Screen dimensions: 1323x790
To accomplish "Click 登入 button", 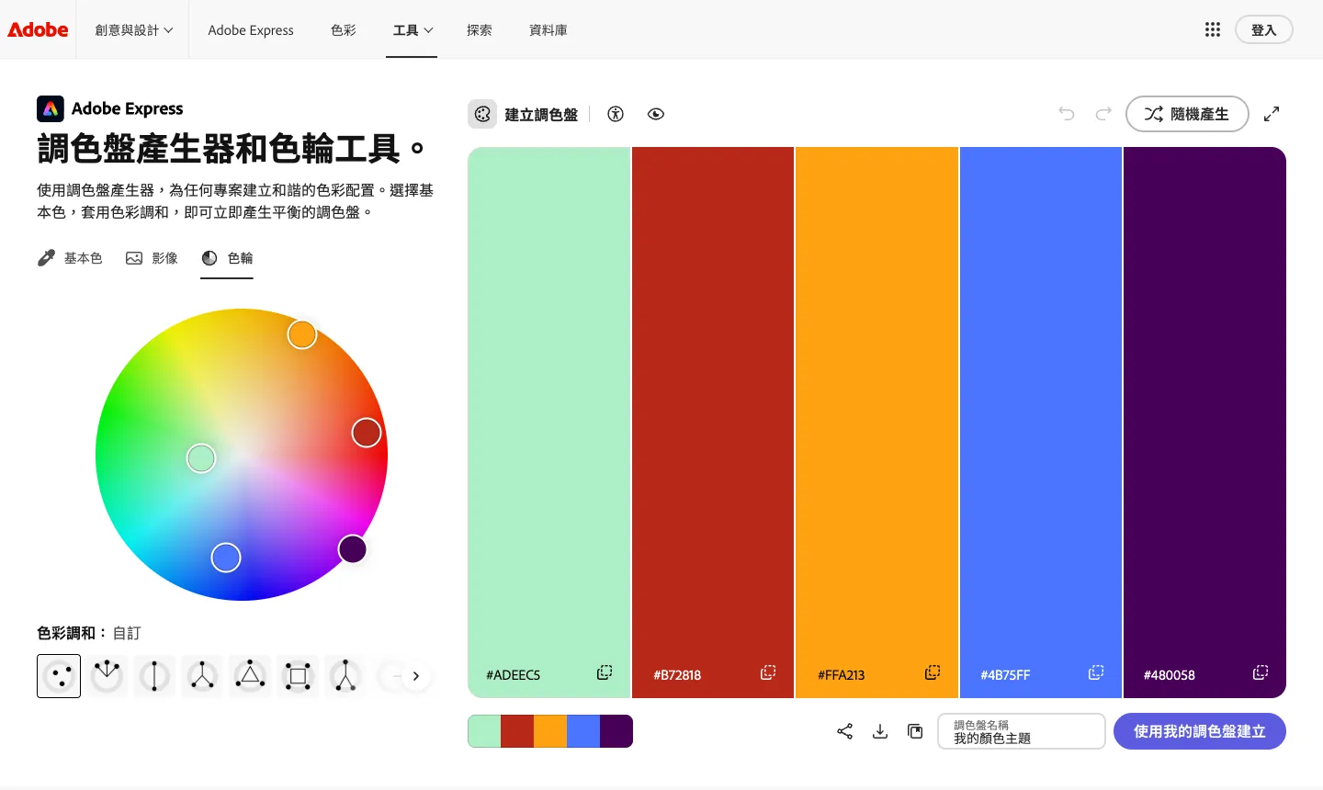I will pos(1264,29).
